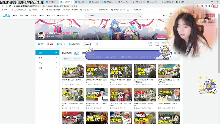Select the 视频 tab in space navigation
The image size is (220, 124).
tap(61, 44)
